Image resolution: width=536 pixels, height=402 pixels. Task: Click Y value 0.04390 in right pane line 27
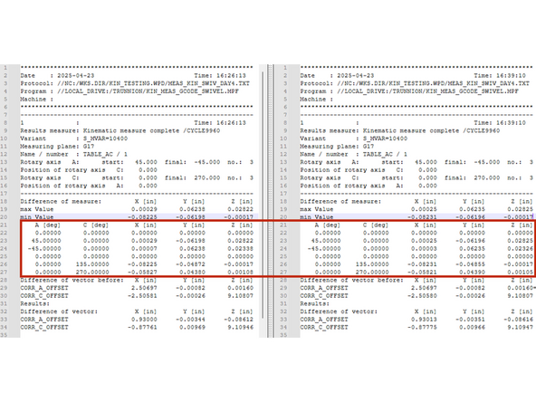[472, 273]
